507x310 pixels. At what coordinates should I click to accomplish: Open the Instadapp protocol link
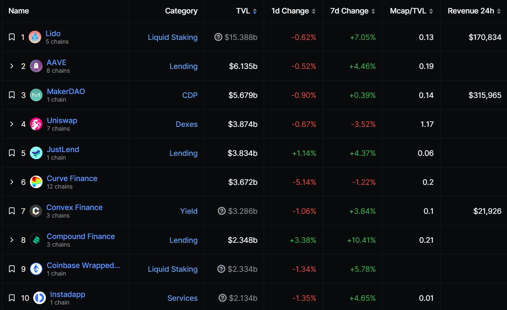click(x=67, y=294)
